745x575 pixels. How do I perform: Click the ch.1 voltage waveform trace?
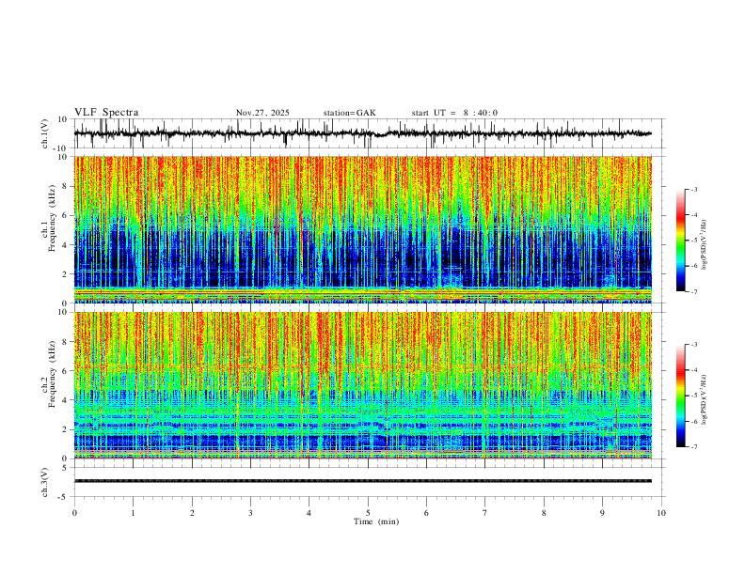click(x=362, y=133)
